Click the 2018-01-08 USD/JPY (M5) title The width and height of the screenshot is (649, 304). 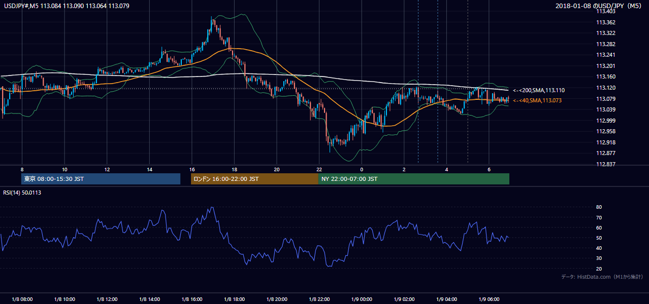click(x=599, y=6)
